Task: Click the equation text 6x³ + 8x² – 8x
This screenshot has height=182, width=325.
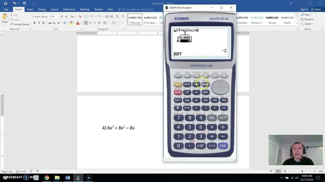Action: 121,128
